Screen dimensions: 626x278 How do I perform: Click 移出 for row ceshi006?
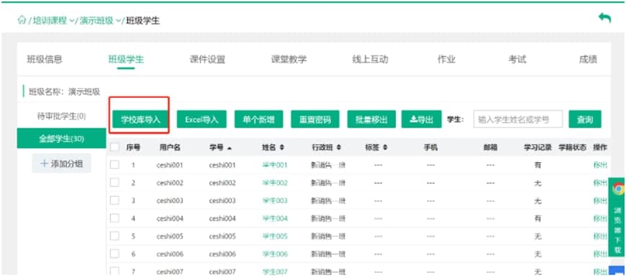600,254
